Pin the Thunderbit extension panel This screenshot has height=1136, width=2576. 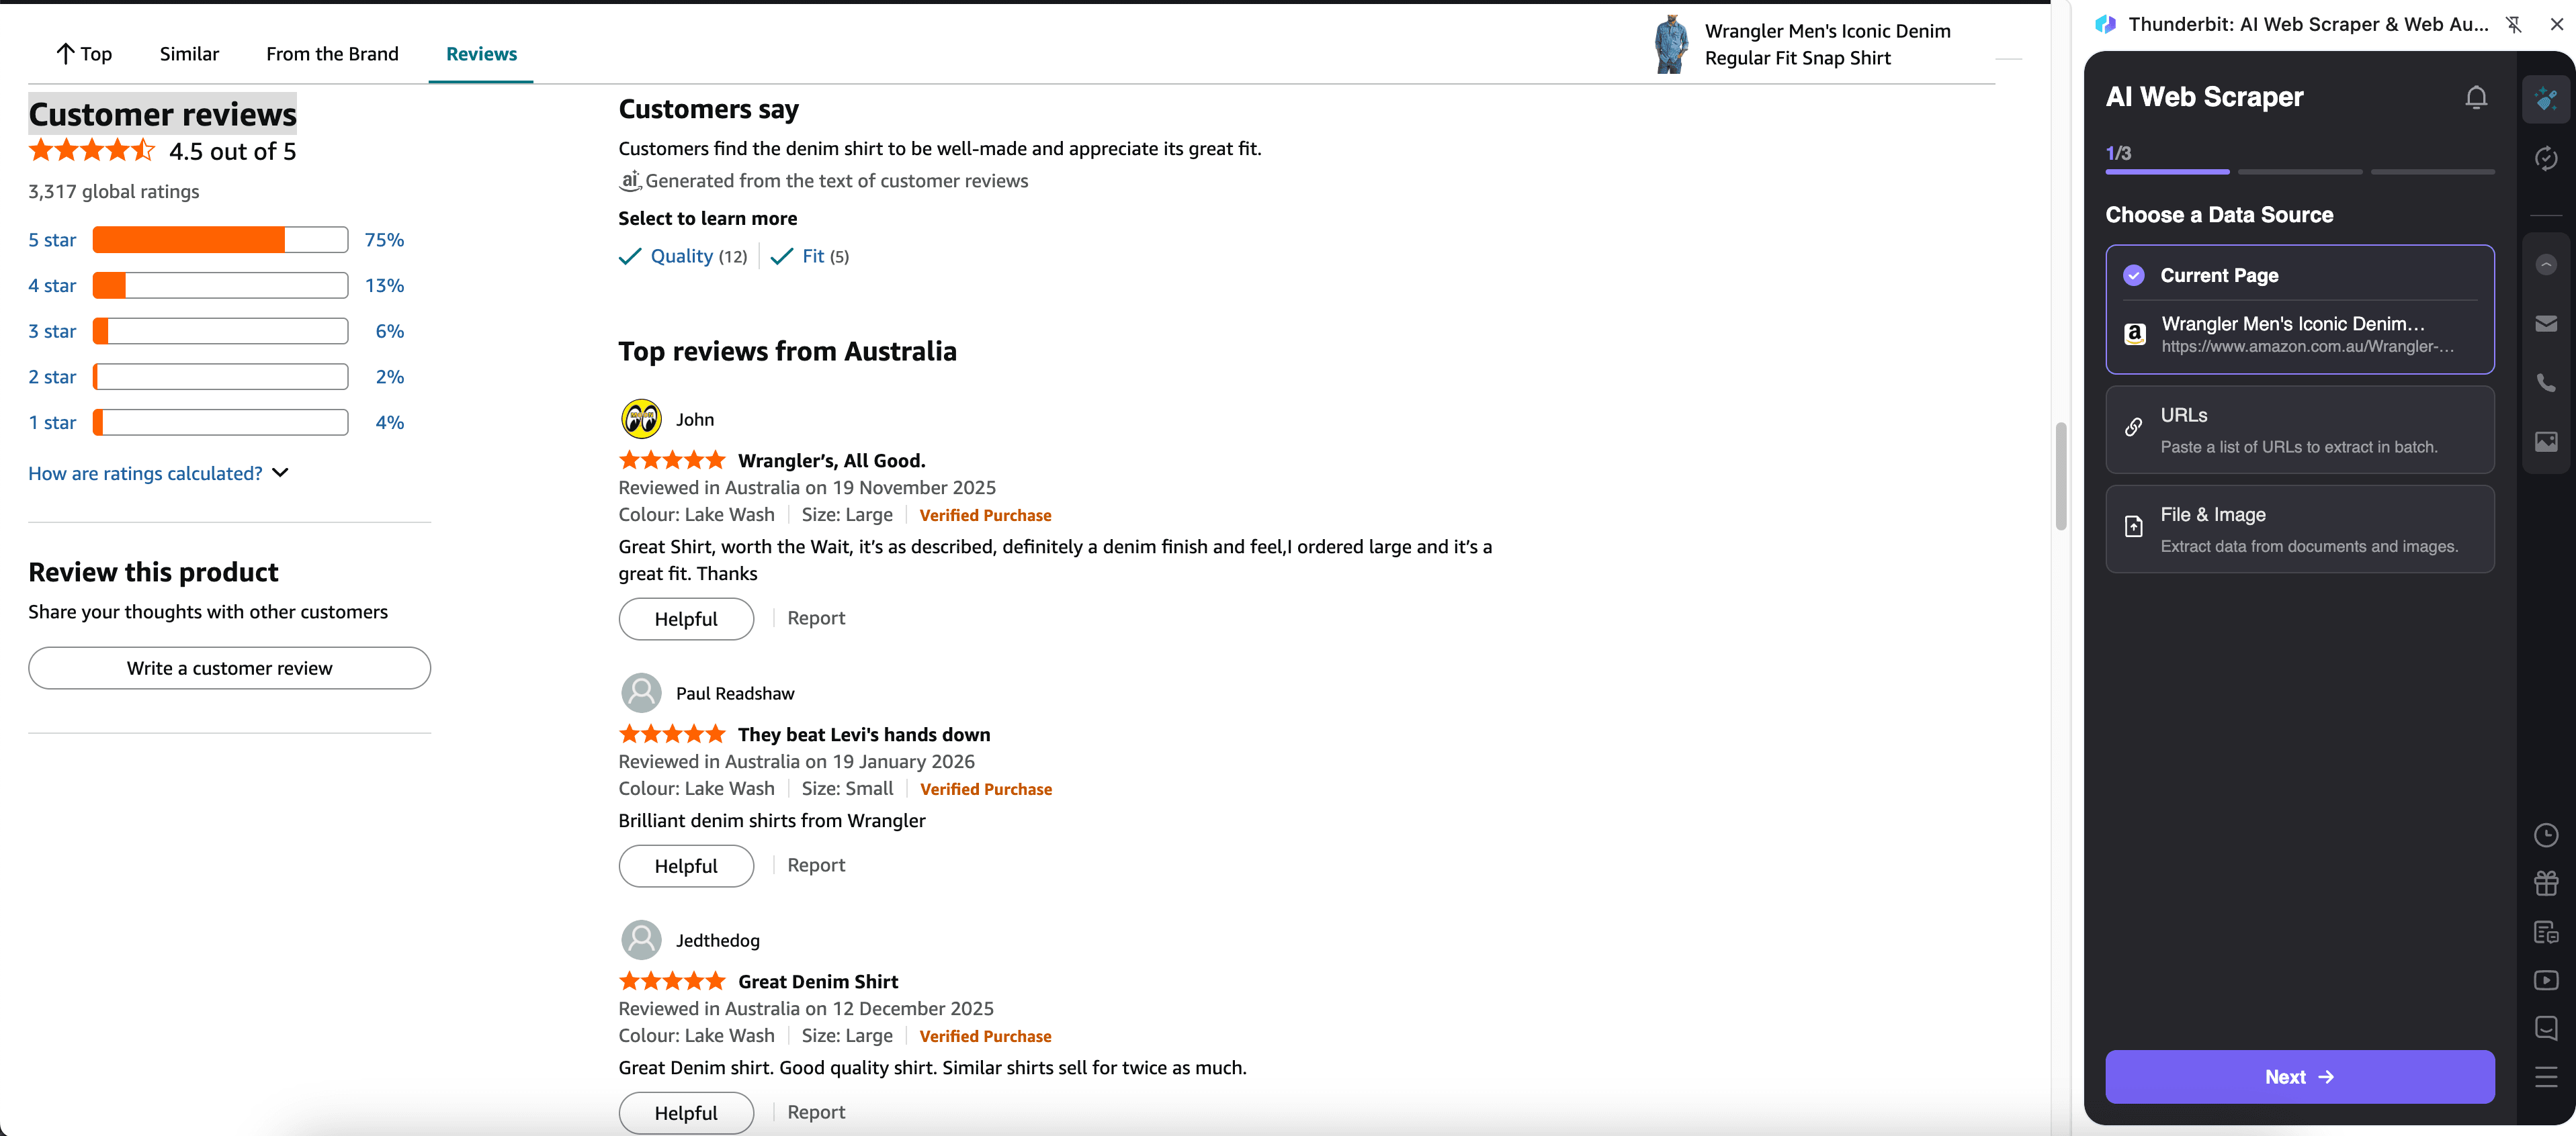click(2513, 24)
